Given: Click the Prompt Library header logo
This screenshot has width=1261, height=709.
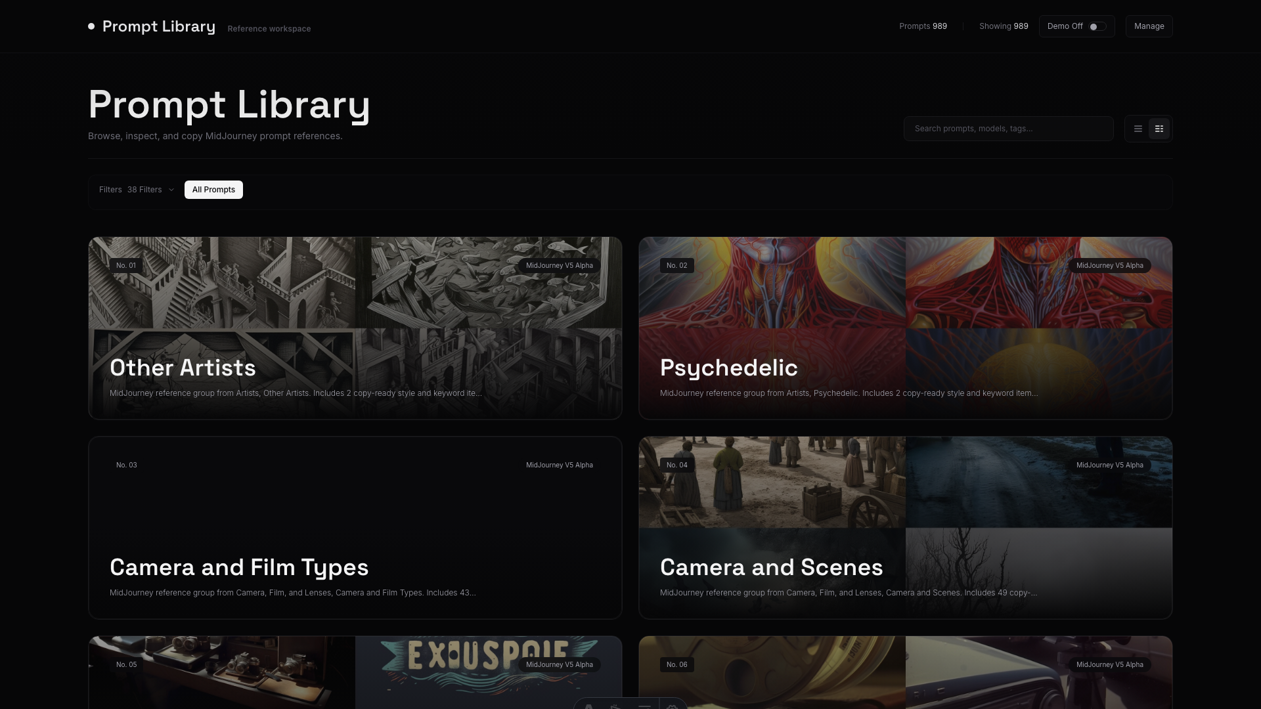Looking at the screenshot, I should 152,26.
